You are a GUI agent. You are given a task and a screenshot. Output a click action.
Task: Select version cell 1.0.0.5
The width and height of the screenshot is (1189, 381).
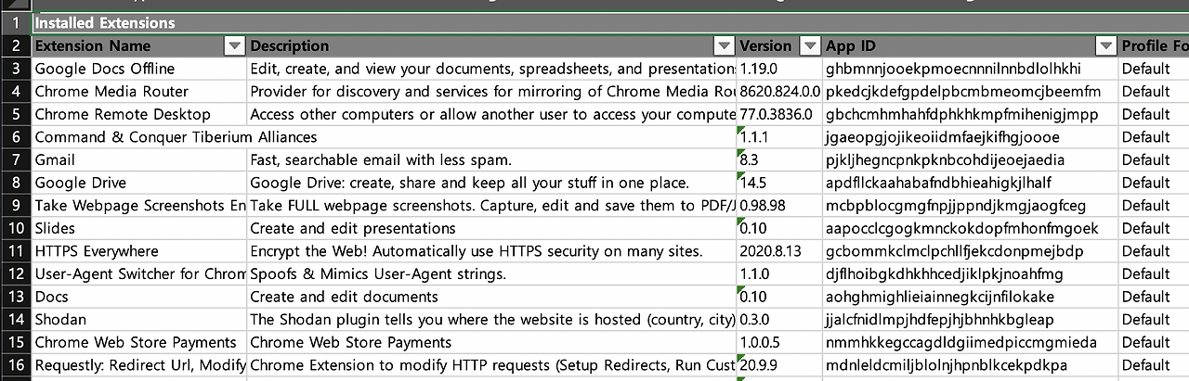point(780,342)
